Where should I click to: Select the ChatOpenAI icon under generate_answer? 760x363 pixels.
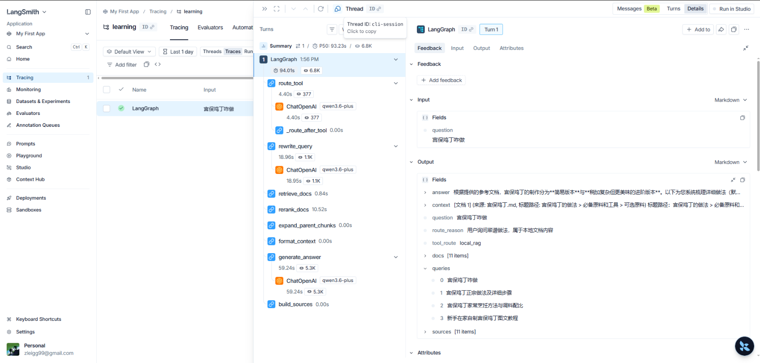tap(279, 281)
